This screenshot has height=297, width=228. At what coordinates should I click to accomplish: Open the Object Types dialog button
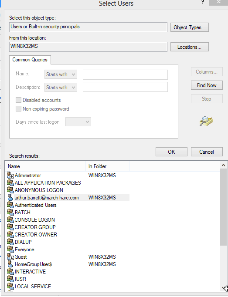[190, 27]
